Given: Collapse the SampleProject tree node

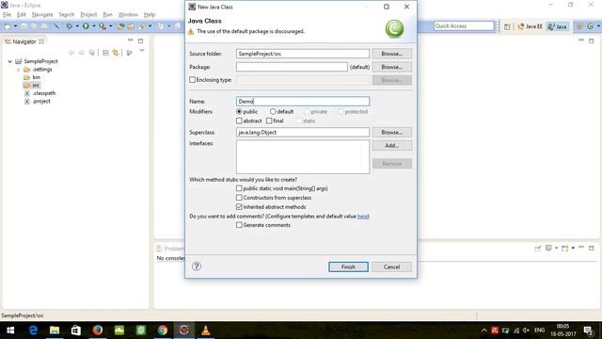Looking at the screenshot, I should pyautogui.click(x=10, y=61).
